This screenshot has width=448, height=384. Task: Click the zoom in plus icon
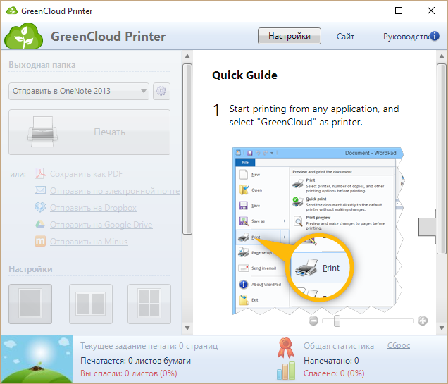click(x=423, y=321)
